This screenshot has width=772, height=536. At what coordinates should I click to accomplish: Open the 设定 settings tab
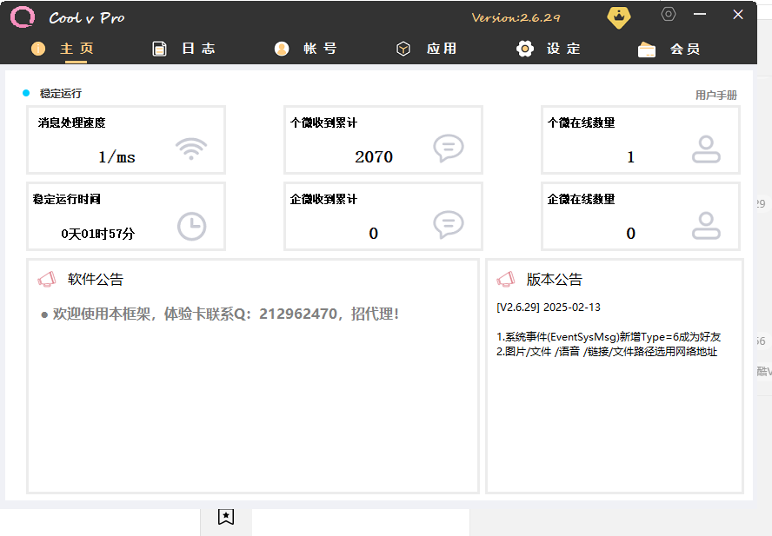[549, 49]
